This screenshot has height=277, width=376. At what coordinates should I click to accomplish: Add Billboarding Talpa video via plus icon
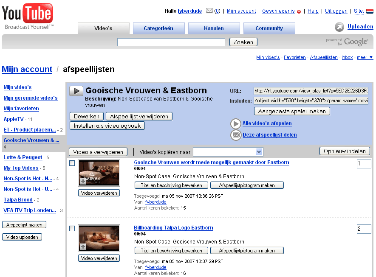(83, 246)
